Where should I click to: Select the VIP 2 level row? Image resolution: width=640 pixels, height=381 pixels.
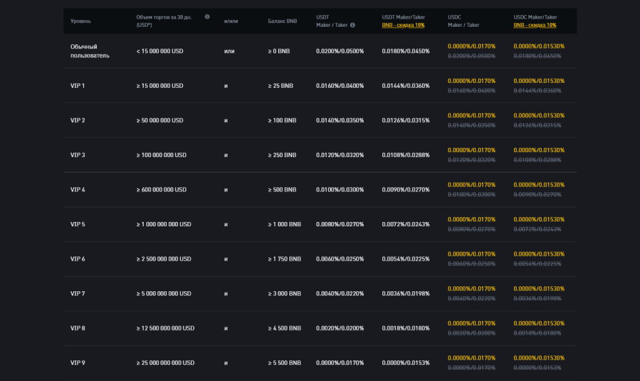click(x=77, y=120)
